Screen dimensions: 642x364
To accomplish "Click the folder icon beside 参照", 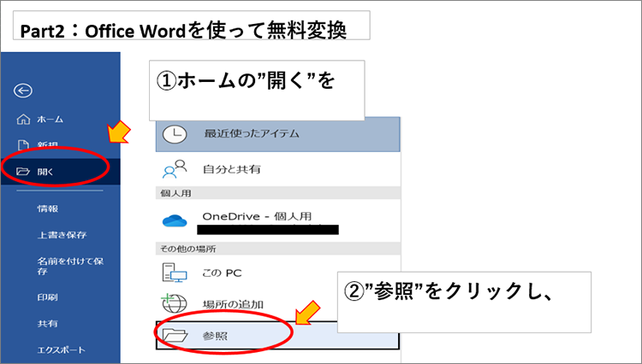I will 175,336.
